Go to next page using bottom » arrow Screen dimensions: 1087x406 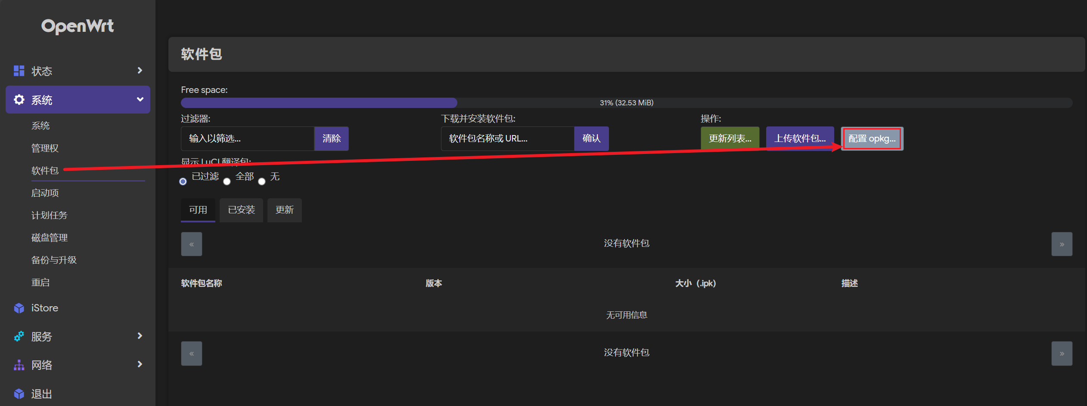(1062, 354)
